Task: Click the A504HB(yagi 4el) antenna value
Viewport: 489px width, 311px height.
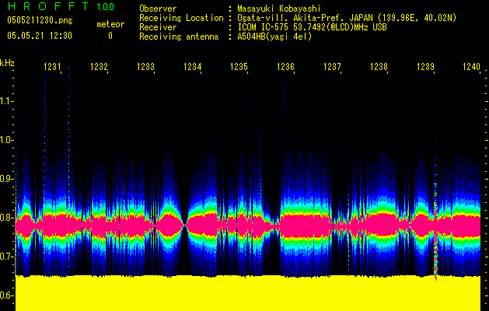Action: [274, 37]
